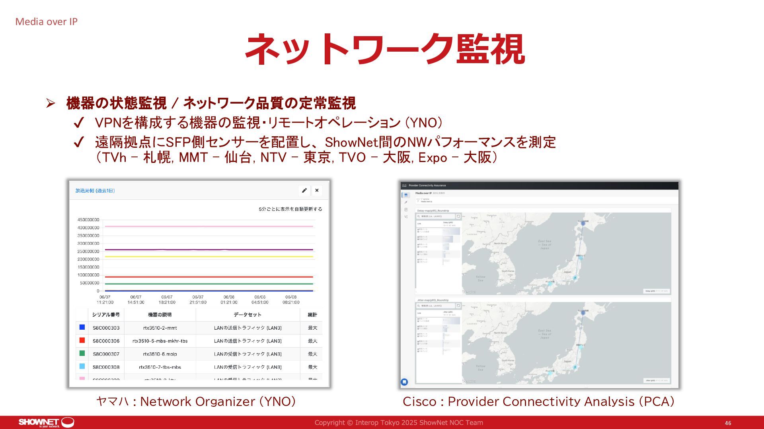Click the Delay (p95) legend on first map

click(657, 291)
